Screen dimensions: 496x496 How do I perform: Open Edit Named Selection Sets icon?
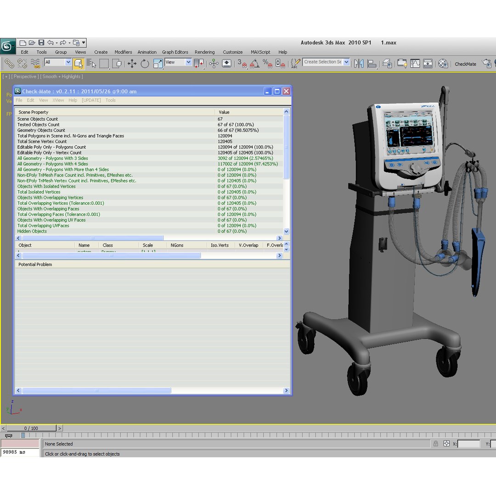point(295,63)
